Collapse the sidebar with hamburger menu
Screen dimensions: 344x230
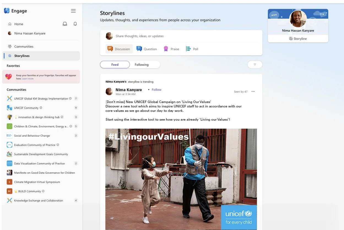(x=73, y=11)
